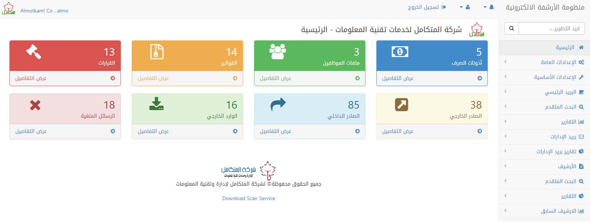The height and width of the screenshot is (222, 590).
Task: Click the blue share arrow icon on the internal outgoing card
Action: point(278,105)
